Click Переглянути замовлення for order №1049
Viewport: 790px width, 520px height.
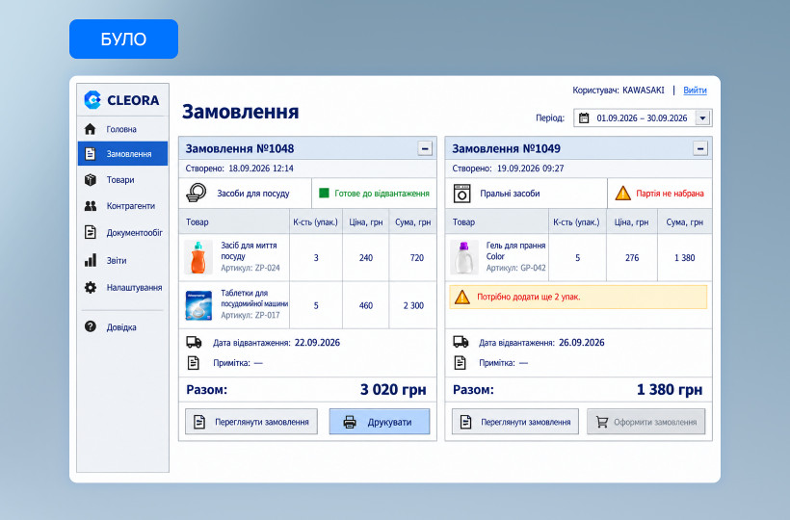(x=514, y=422)
